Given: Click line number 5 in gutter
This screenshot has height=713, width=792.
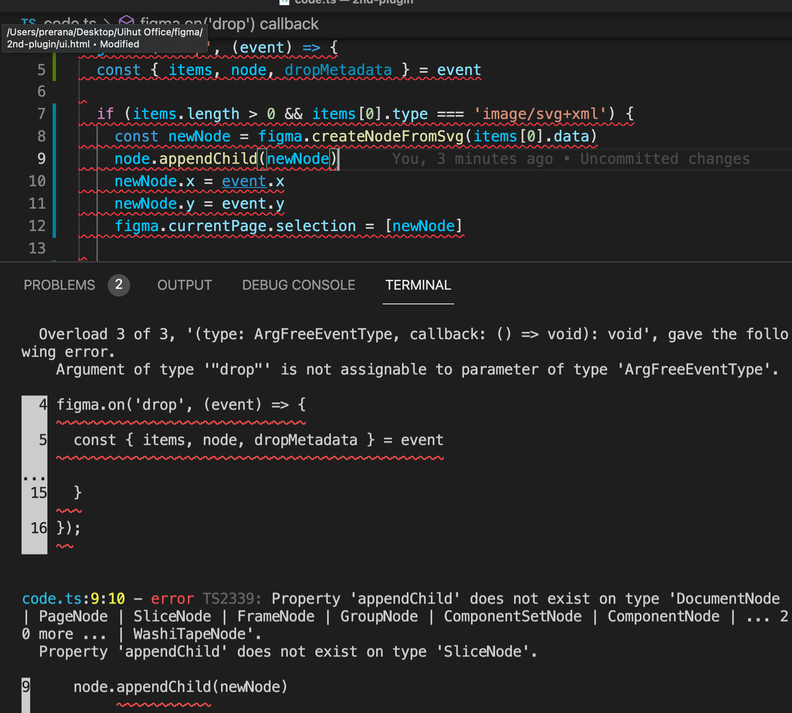Looking at the screenshot, I should [x=41, y=70].
